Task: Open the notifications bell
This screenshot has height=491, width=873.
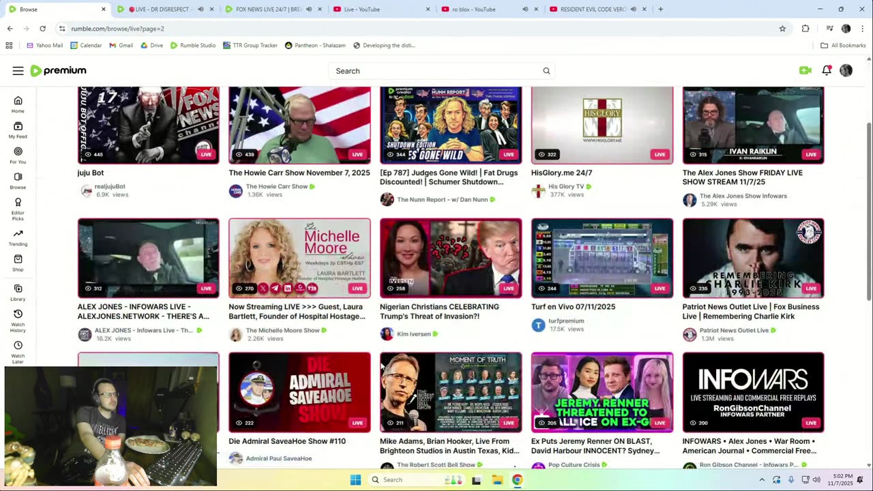Action: (x=827, y=70)
